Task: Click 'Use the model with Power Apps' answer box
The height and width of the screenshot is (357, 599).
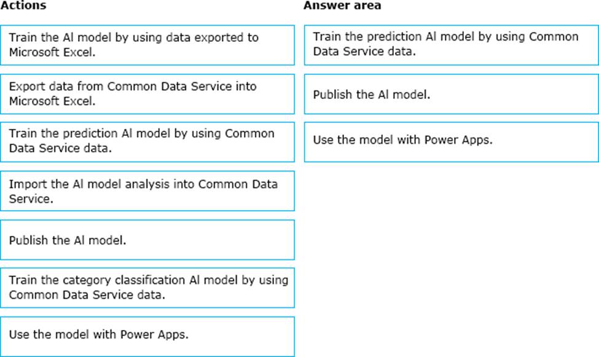Action: (451, 140)
